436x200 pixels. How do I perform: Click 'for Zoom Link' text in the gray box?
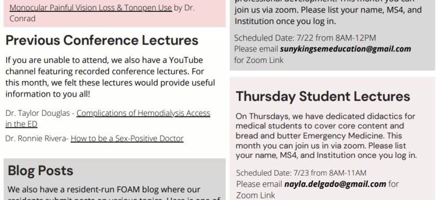coord(259,60)
